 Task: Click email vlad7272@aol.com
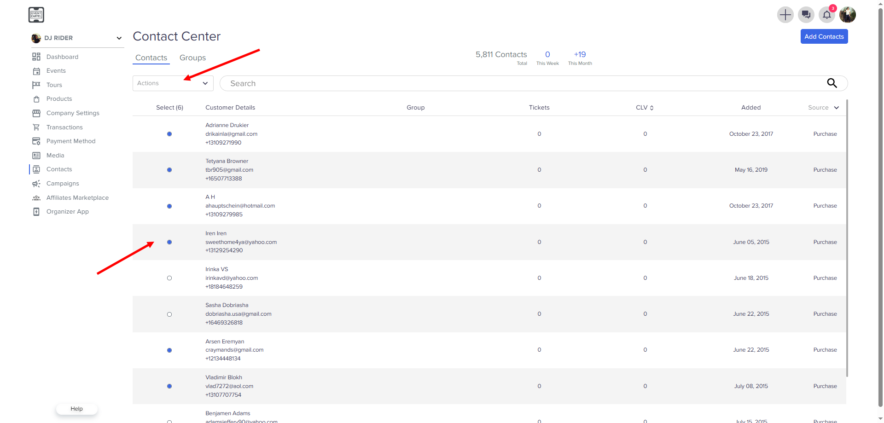point(229,386)
